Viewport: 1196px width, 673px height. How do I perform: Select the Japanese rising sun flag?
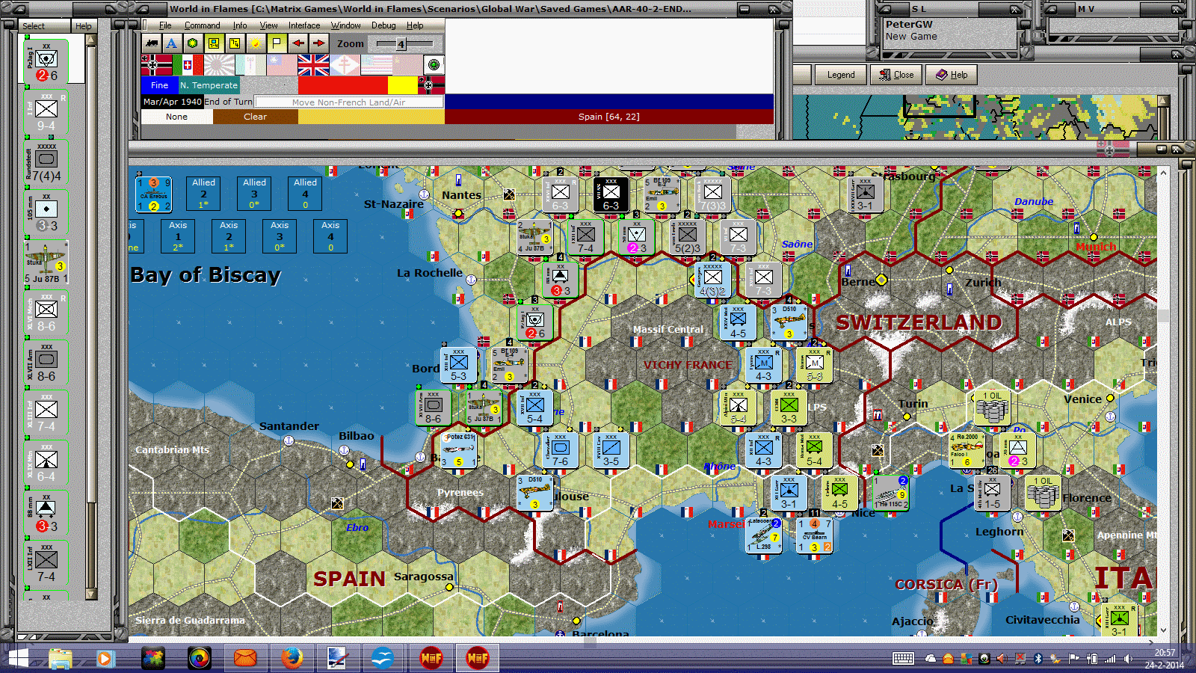(x=219, y=65)
